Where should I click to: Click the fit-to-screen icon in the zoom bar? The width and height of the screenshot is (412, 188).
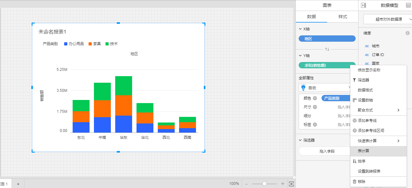pyautogui.click(x=291, y=184)
